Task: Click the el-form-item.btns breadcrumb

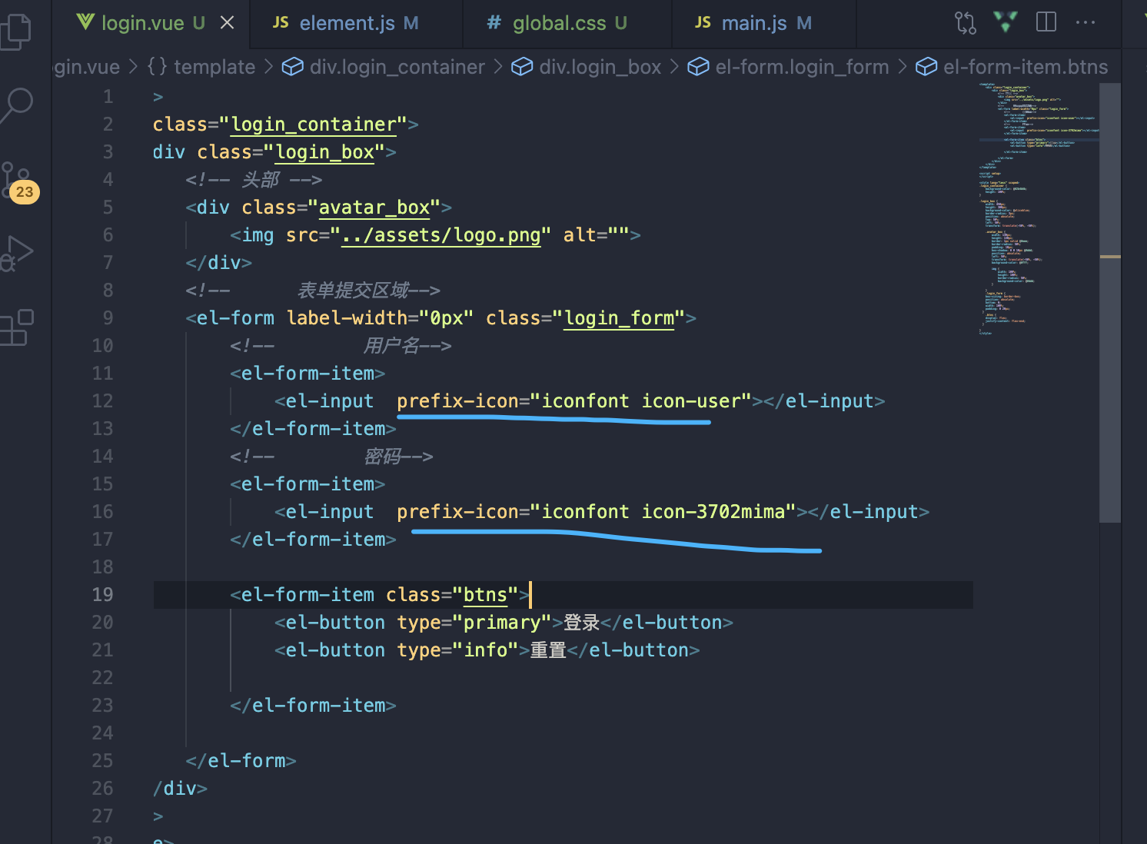Action: point(1012,67)
